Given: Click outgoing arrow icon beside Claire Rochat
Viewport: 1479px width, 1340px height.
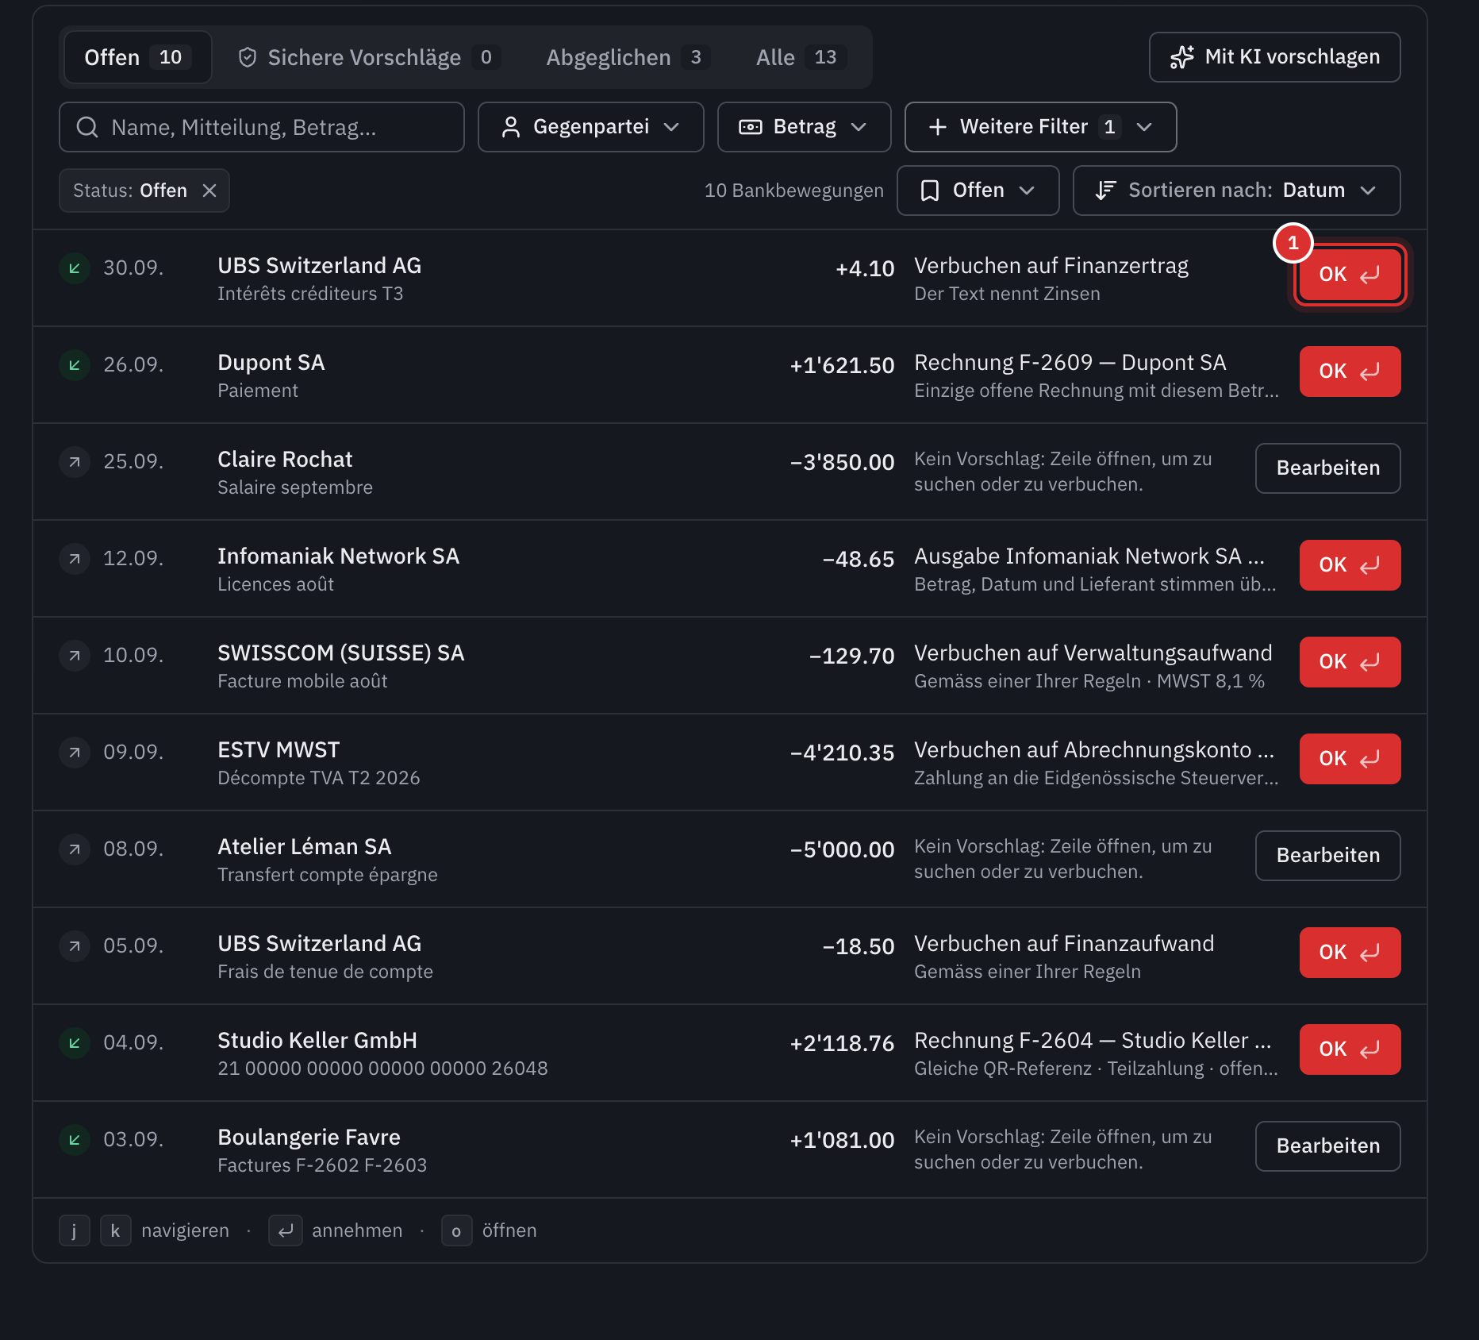Looking at the screenshot, I should click(75, 462).
